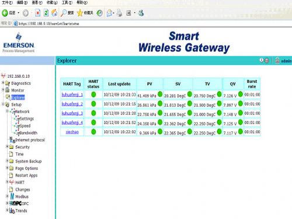Click the admin user link
Screen dimensions: 292x219
click(x=286, y=61)
